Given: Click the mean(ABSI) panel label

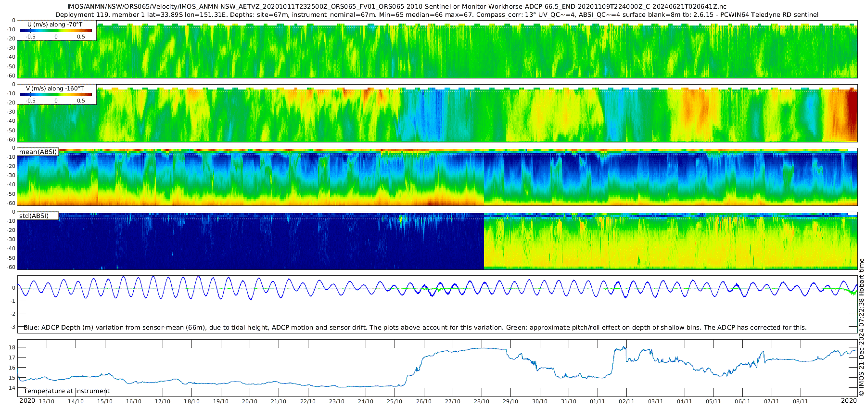Looking at the screenshot, I should point(38,152).
